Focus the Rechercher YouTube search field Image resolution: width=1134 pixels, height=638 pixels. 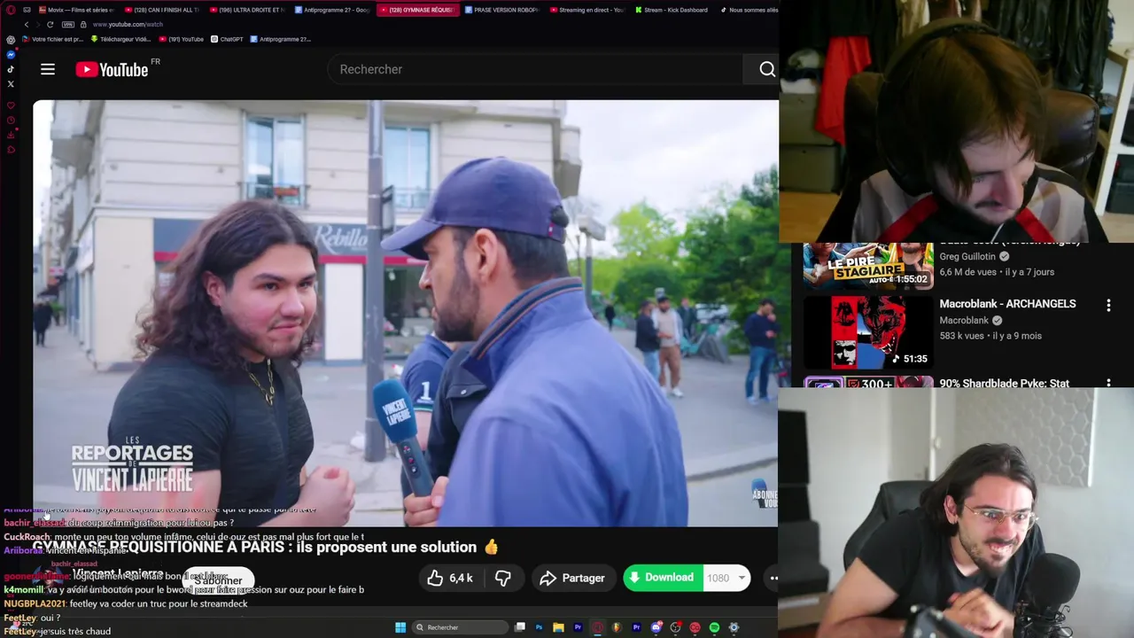(x=536, y=69)
